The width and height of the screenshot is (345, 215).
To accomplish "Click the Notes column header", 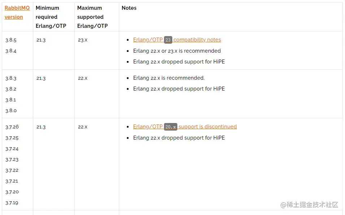I will click(129, 8).
